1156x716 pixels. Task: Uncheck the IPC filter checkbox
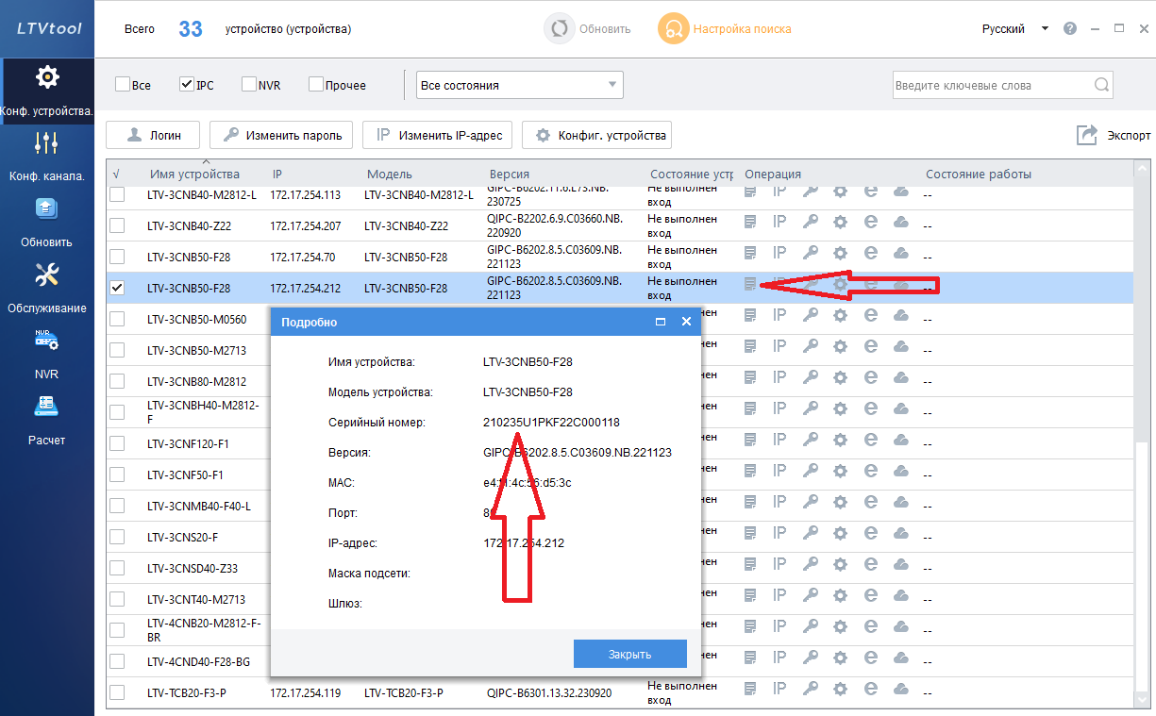(x=186, y=84)
